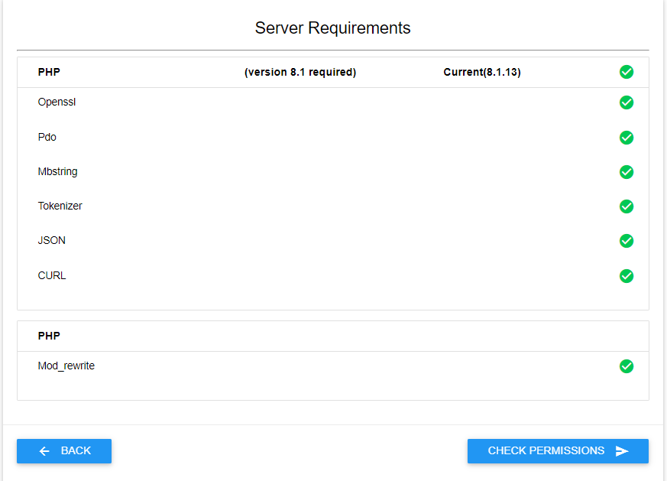
Task: Click the Openssl green check icon
Action: [627, 102]
